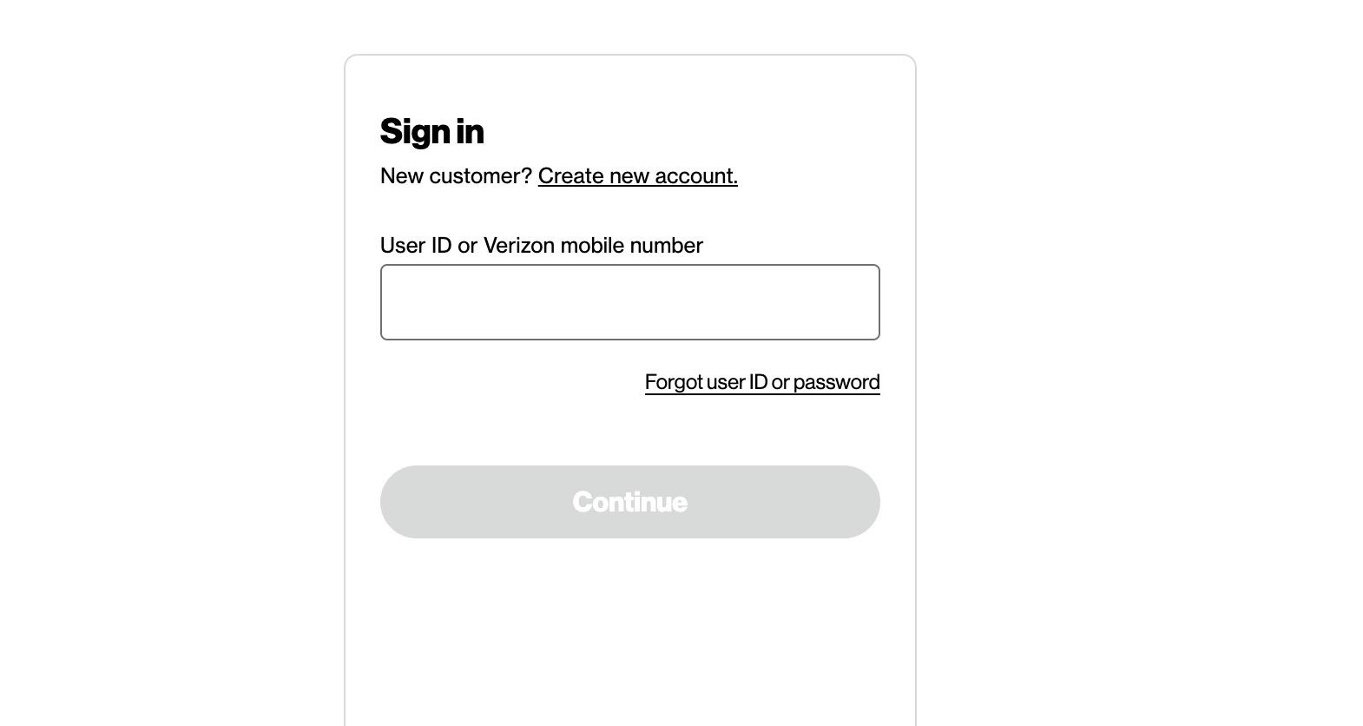This screenshot has width=1363, height=726.
Task: Click the bold Sign in title
Action: point(431,132)
